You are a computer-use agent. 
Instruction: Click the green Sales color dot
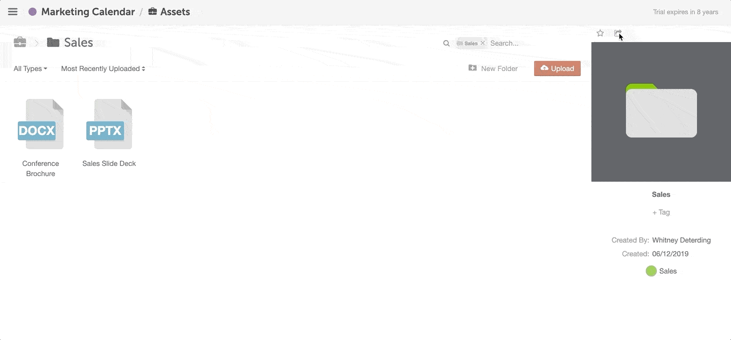point(651,271)
